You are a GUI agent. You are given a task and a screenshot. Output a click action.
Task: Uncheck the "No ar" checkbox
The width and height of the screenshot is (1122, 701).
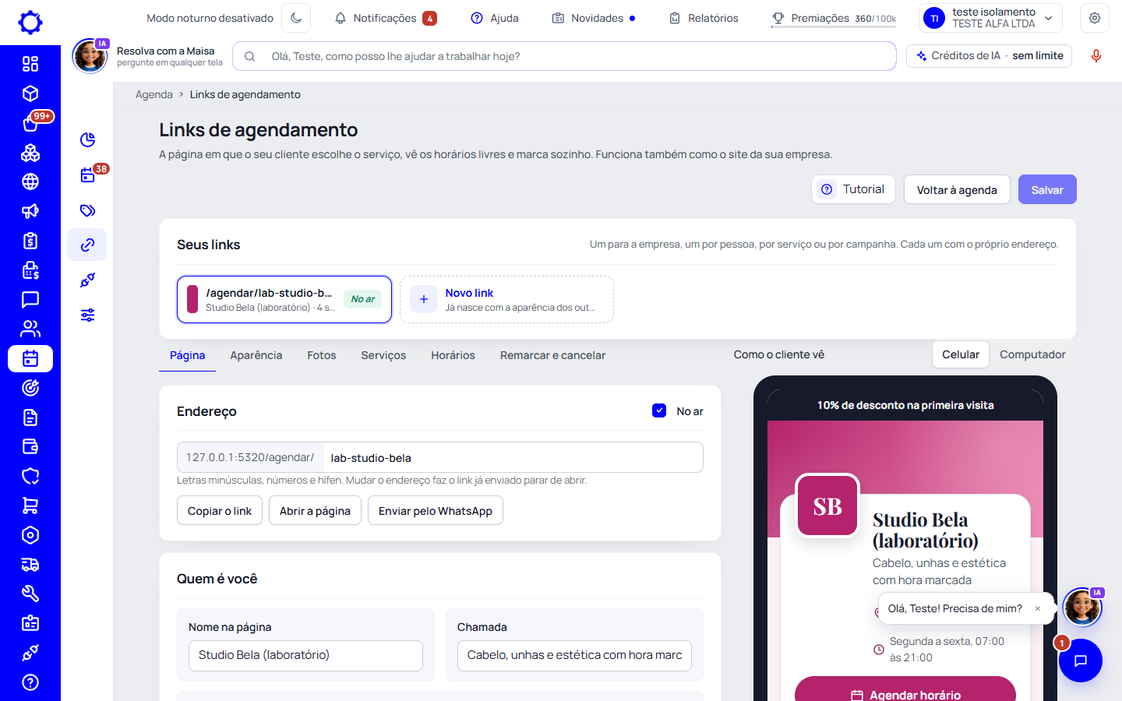coord(659,410)
